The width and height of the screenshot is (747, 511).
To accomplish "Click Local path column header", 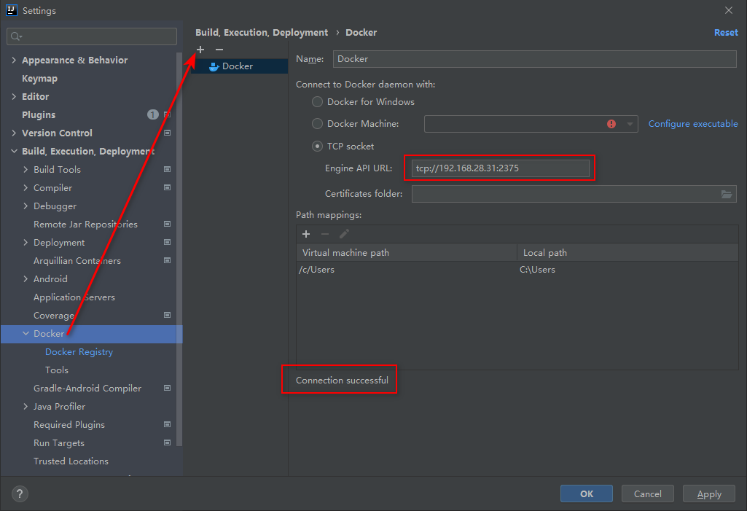I will click(628, 253).
